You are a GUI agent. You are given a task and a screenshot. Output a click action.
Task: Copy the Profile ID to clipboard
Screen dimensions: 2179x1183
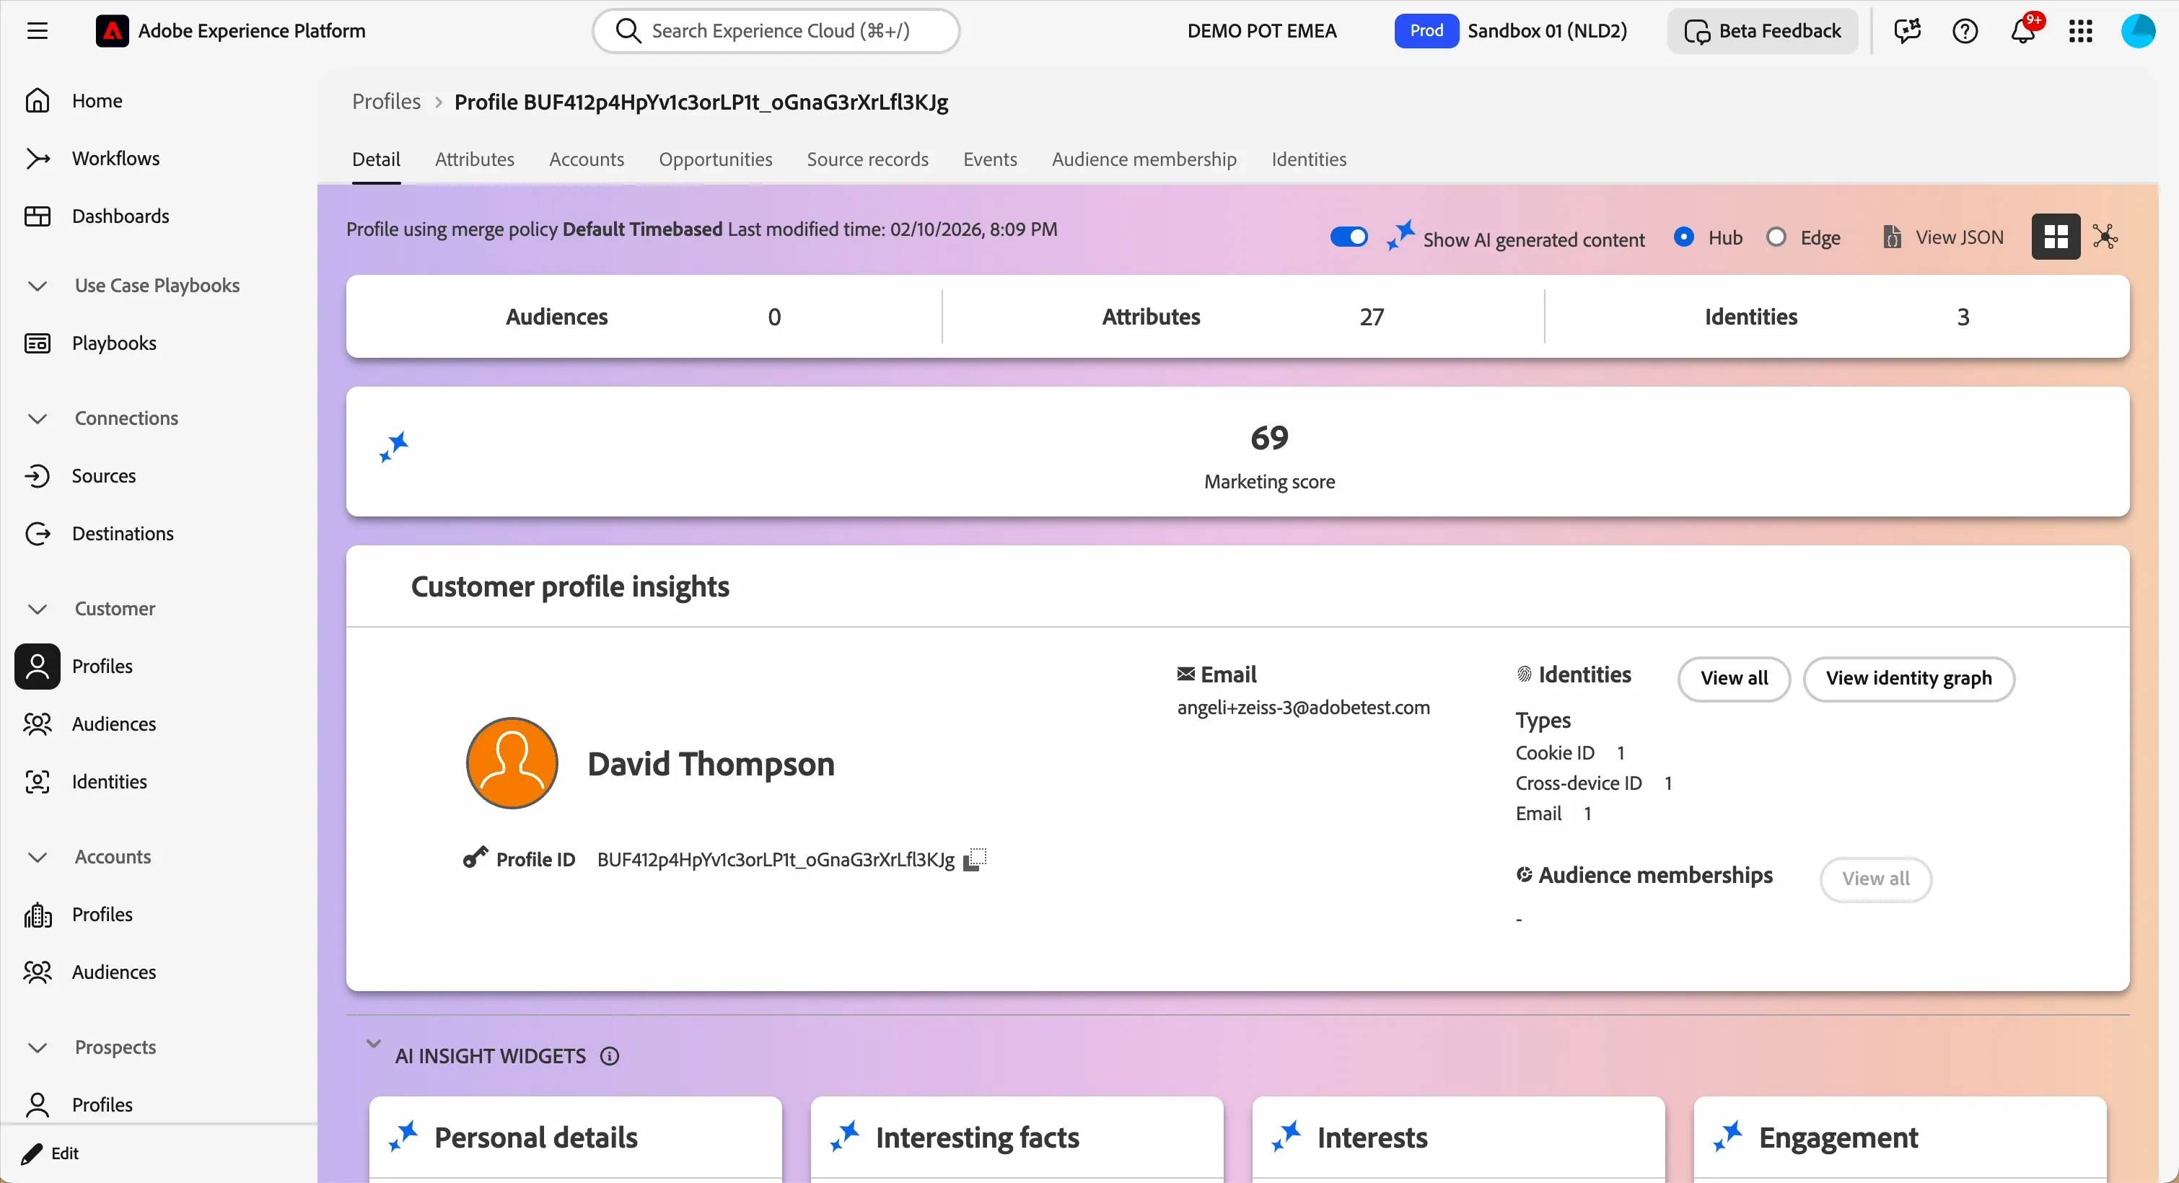pyautogui.click(x=975, y=859)
